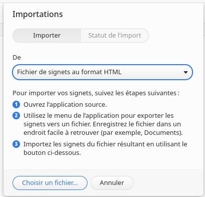Image resolution: width=205 pixels, height=197 pixels.
Task: Click 'Pour importer vos signets' intro text
Action: 96,93
